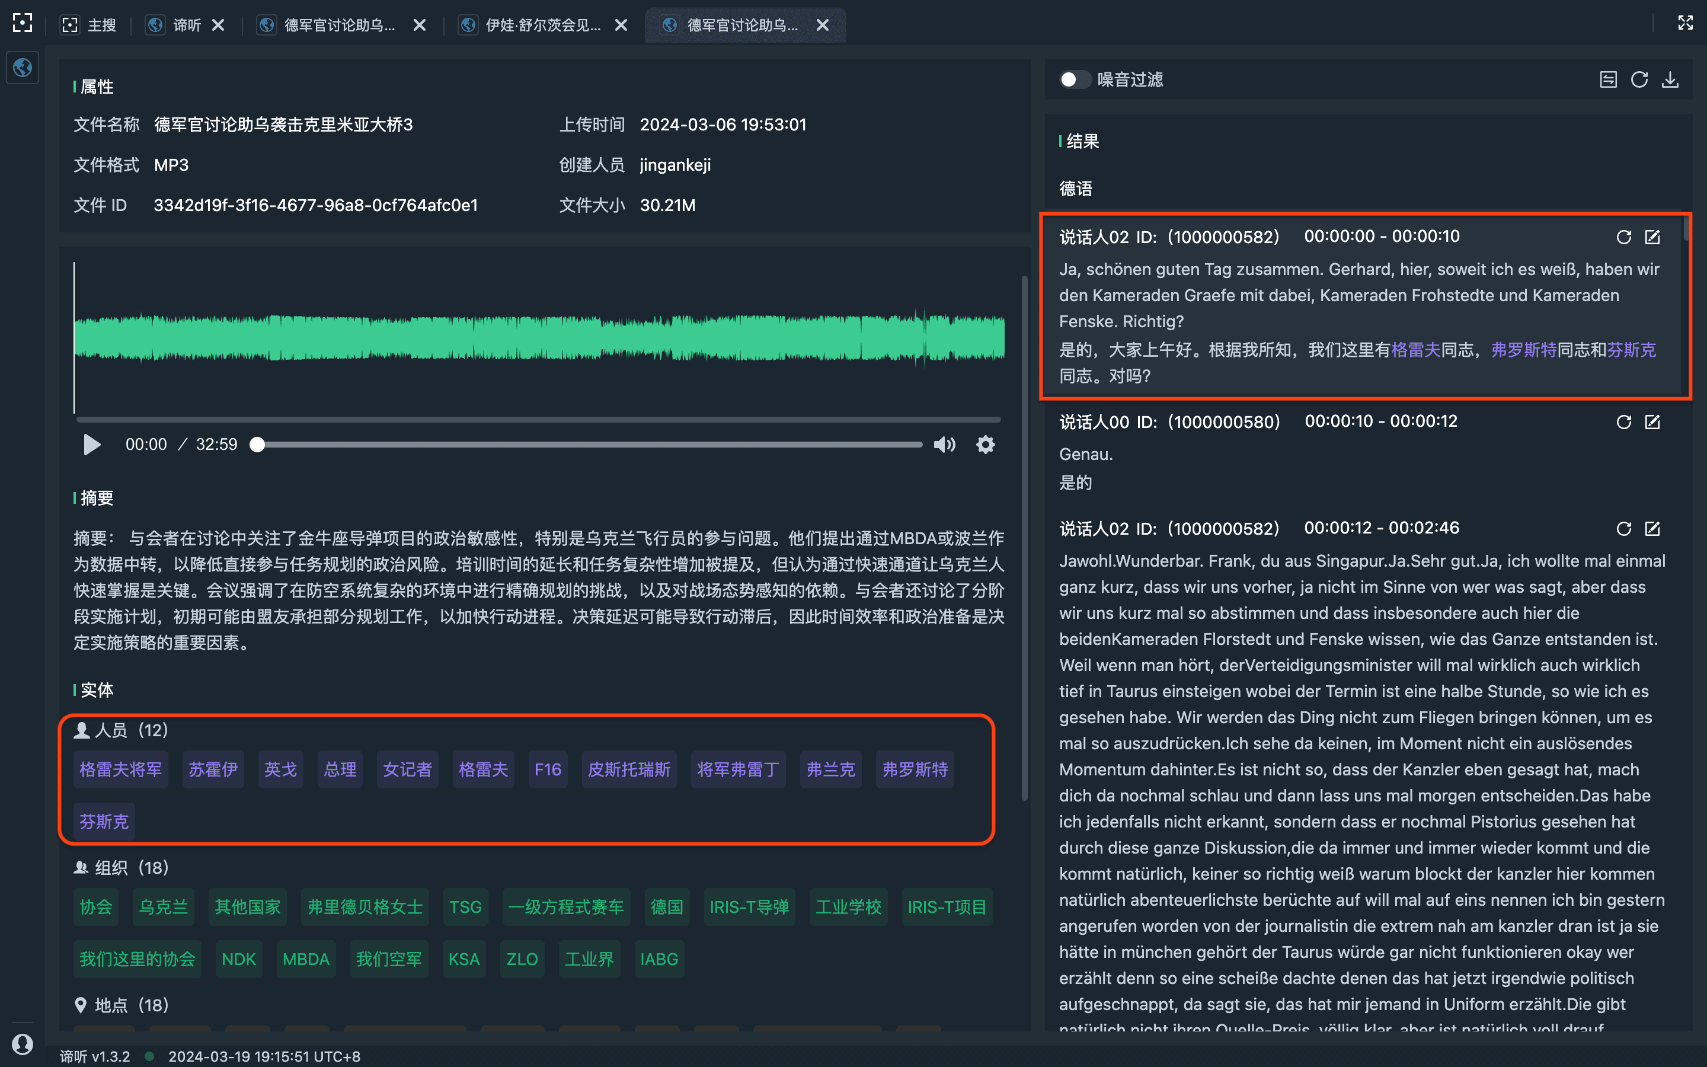The height and width of the screenshot is (1067, 1707).
Task: Select the MBDA organization tag
Action: click(x=306, y=959)
